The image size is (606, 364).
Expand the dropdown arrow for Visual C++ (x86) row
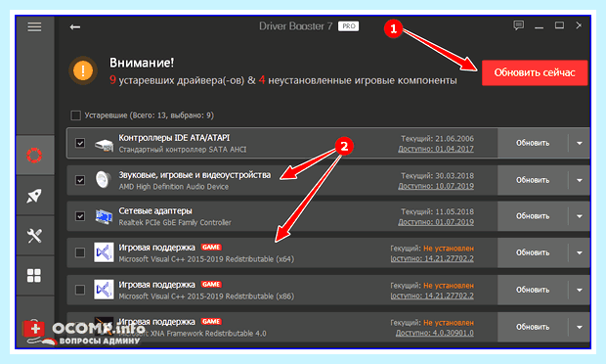[580, 290]
